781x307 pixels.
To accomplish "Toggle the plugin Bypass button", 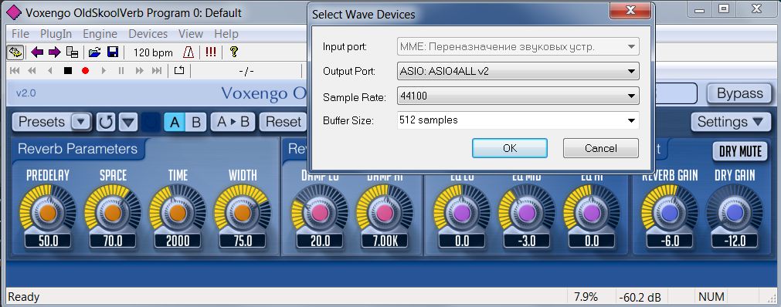I will 739,93.
